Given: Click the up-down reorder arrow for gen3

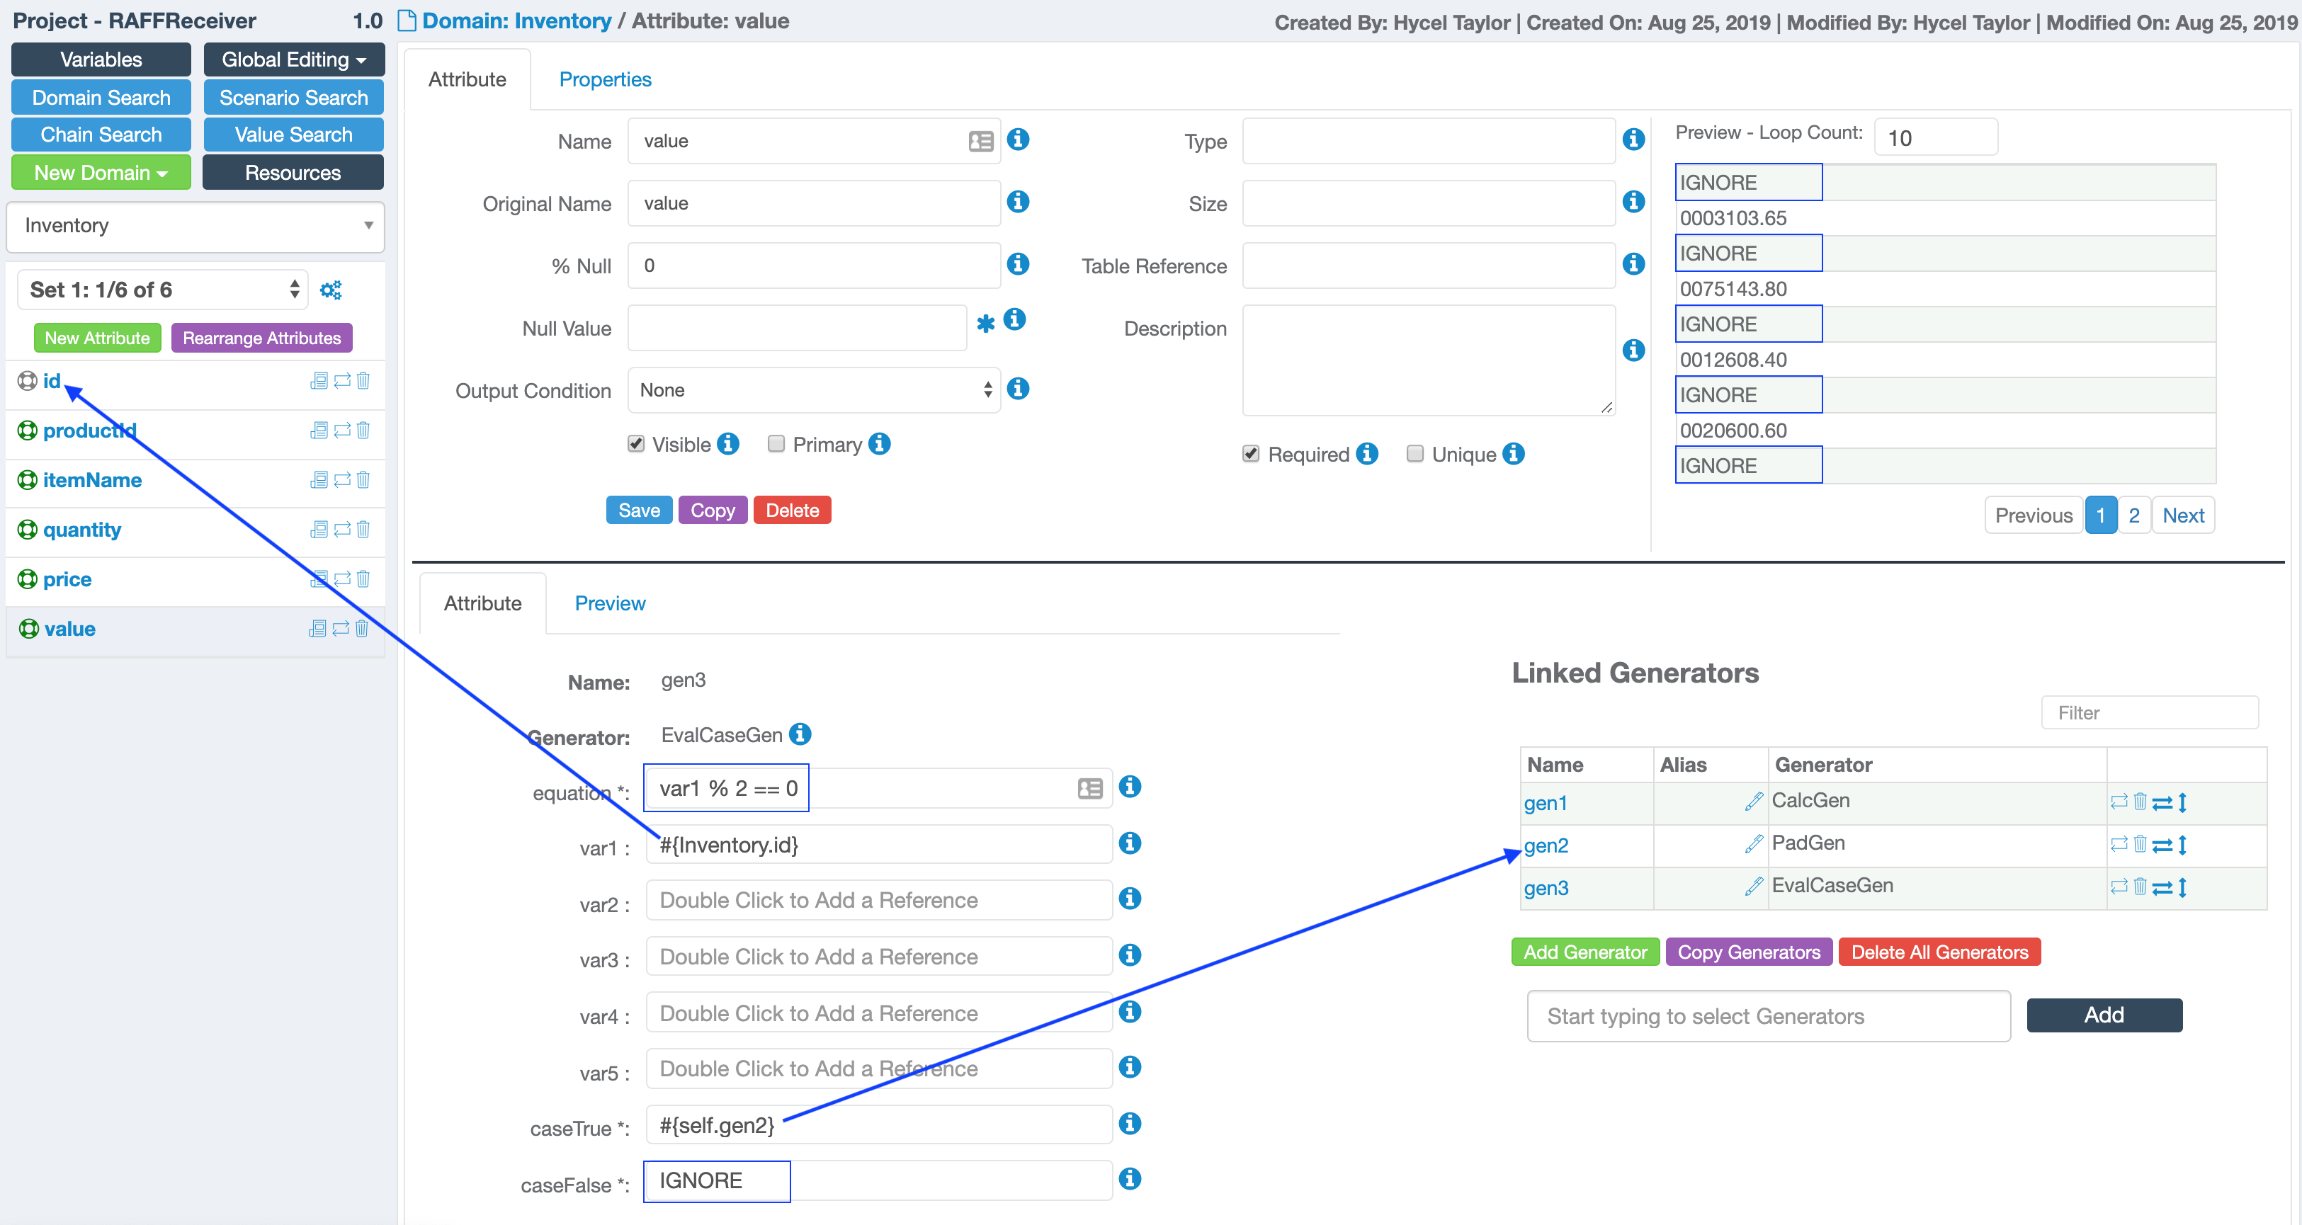Looking at the screenshot, I should click(x=2182, y=887).
